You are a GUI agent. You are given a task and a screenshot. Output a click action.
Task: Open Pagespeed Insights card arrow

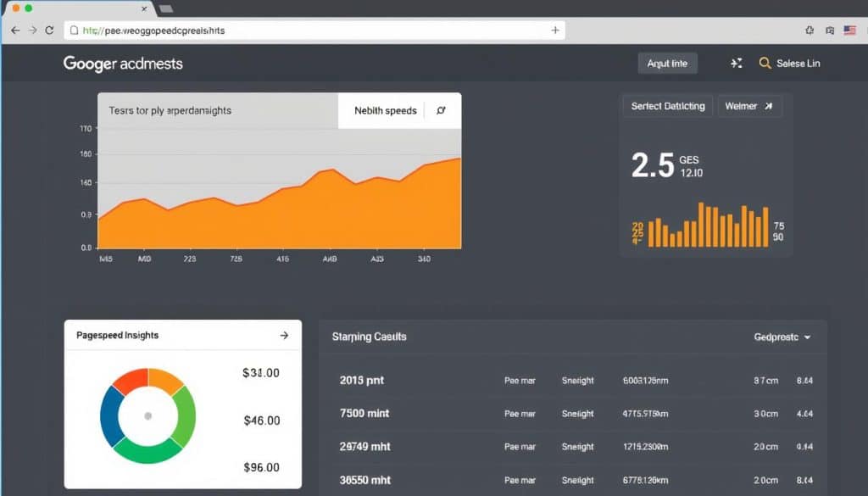point(284,336)
